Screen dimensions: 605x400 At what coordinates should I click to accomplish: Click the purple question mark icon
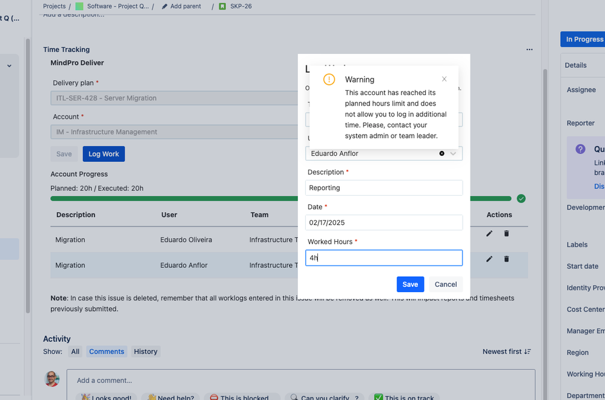tap(580, 149)
